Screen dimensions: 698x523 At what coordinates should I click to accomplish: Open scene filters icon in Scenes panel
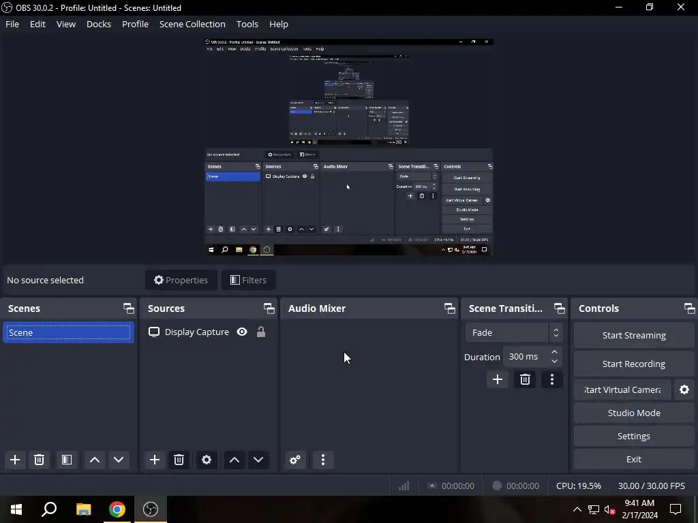[x=67, y=460]
